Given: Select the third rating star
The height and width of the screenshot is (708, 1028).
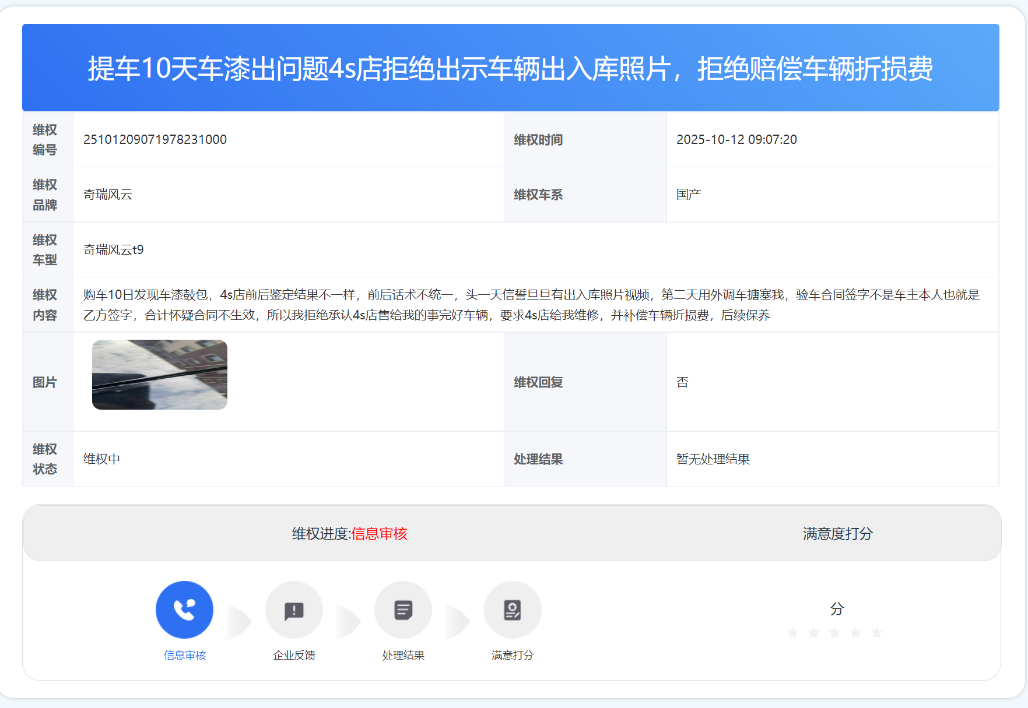Looking at the screenshot, I should click(x=834, y=633).
